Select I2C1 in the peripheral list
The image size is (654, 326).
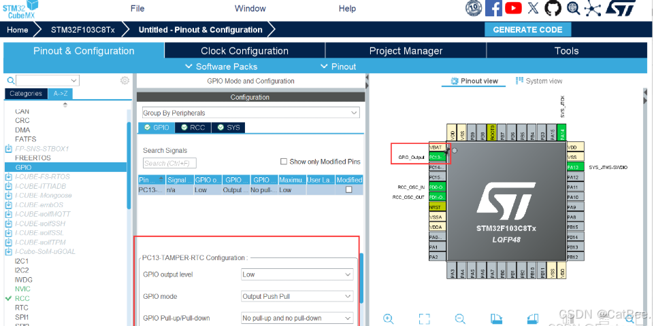click(x=21, y=261)
